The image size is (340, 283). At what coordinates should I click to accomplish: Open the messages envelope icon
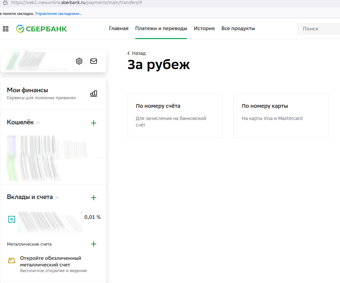coord(94,61)
